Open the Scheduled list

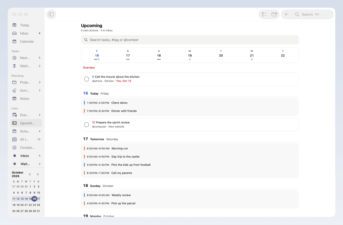(26, 131)
